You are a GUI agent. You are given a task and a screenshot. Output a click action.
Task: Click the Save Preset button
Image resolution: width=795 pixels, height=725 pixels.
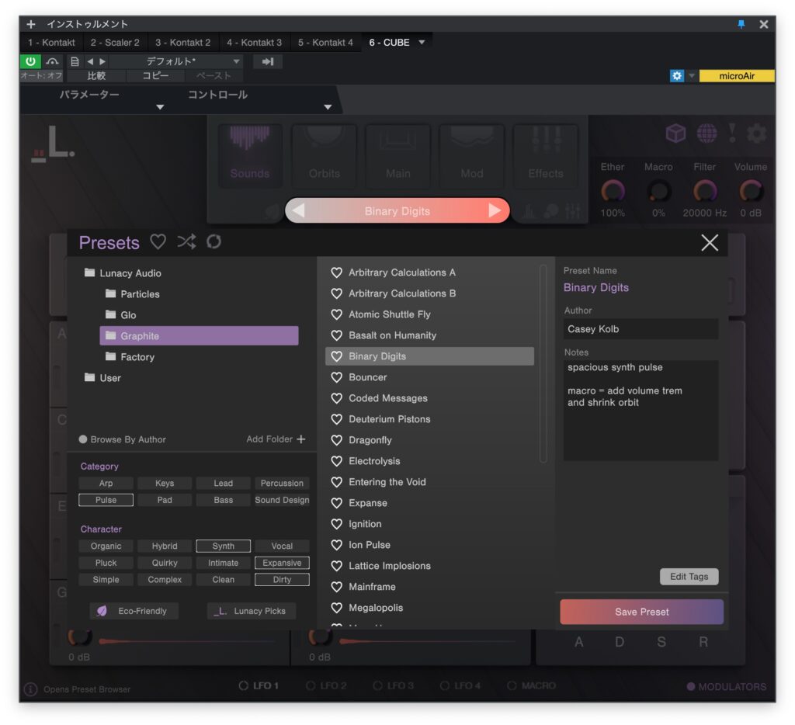tap(641, 612)
